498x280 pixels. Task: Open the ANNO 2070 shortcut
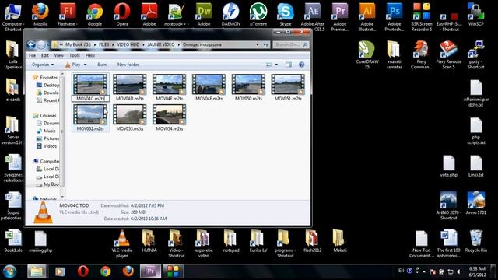click(x=448, y=205)
